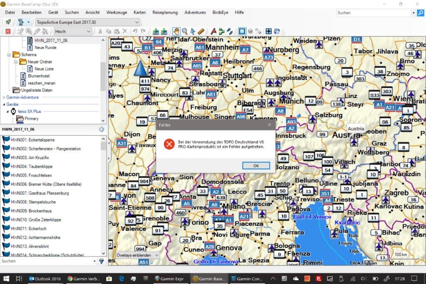Open the Primary folder on fenix device
Screen dimensions: 426x284
coord(32,119)
